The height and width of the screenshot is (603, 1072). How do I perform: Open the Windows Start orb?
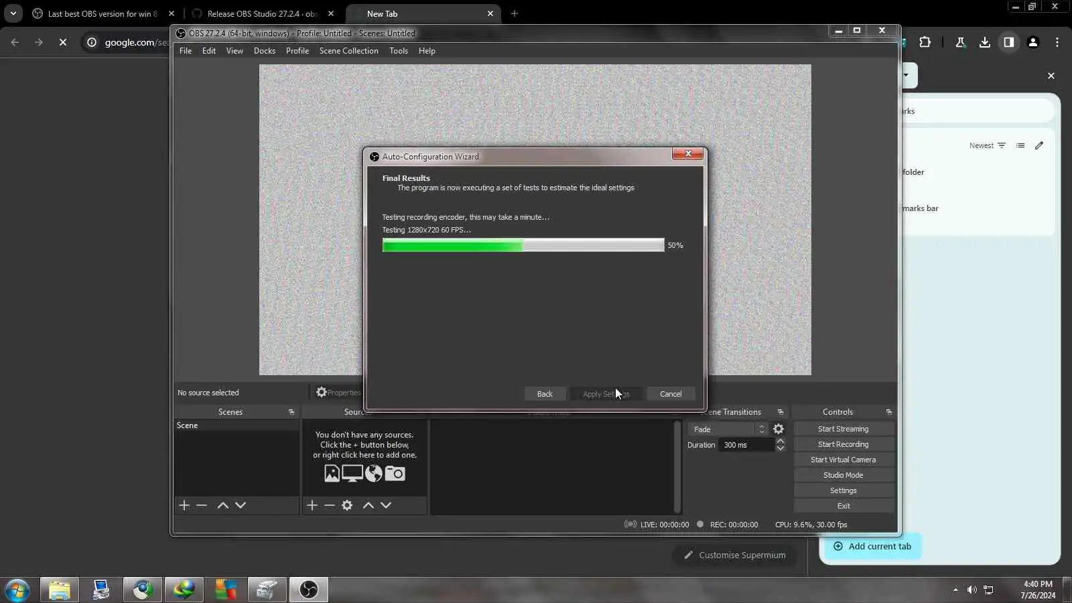tap(17, 590)
